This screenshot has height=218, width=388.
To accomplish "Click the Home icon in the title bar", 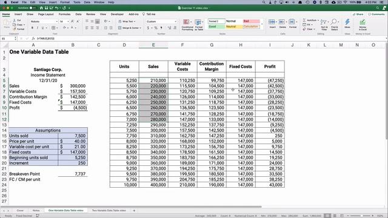I will pos(41,8).
